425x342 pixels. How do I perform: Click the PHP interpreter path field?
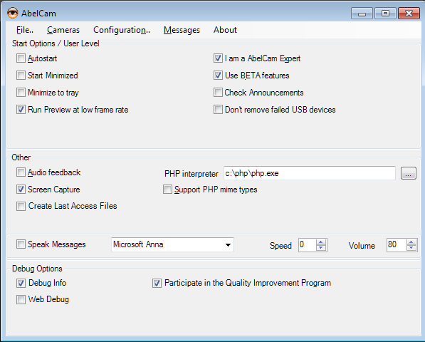(309, 173)
